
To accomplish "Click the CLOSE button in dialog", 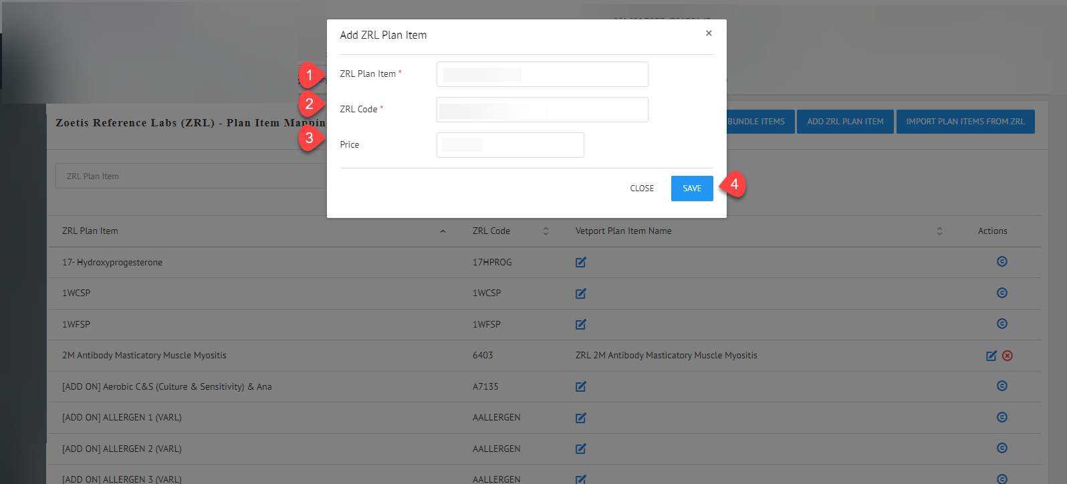I will pos(642,189).
